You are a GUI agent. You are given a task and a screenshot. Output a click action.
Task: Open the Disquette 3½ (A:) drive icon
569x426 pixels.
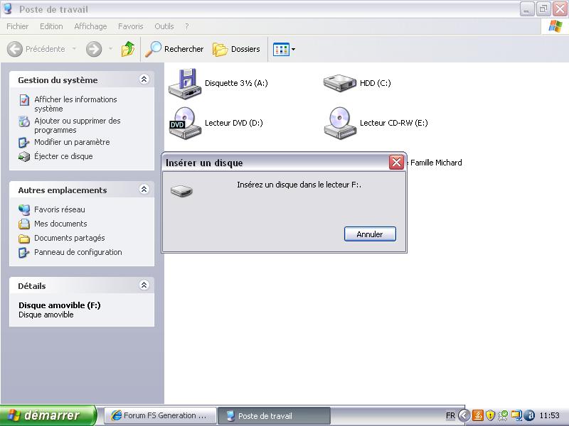tap(185, 84)
